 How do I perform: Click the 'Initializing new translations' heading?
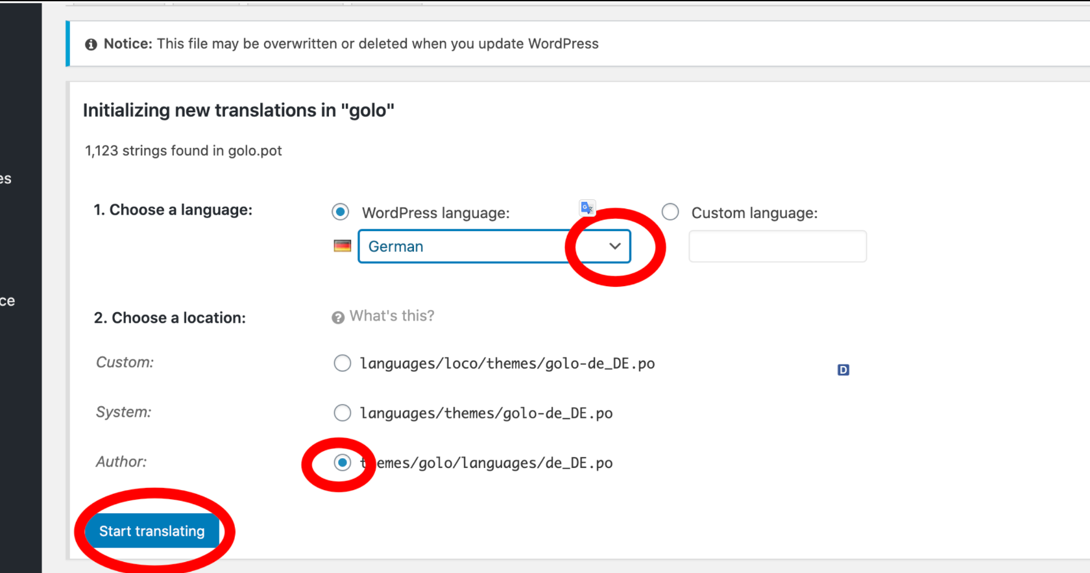(239, 110)
